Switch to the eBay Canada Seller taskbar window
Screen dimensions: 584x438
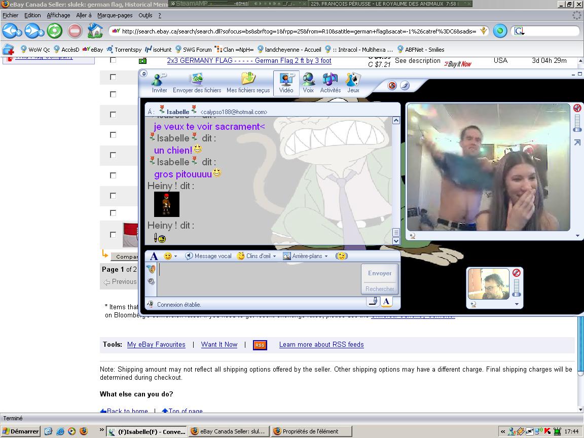point(229,431)
